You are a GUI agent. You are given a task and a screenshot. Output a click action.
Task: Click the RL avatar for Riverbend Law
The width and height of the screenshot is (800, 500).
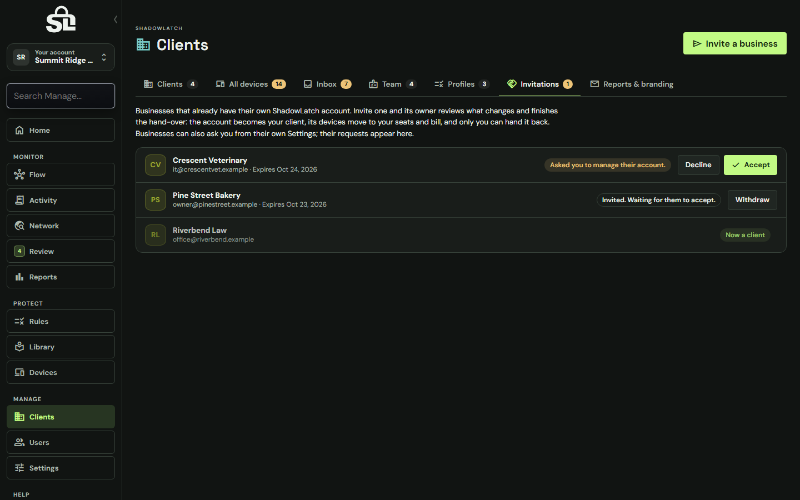coord(156,235)
